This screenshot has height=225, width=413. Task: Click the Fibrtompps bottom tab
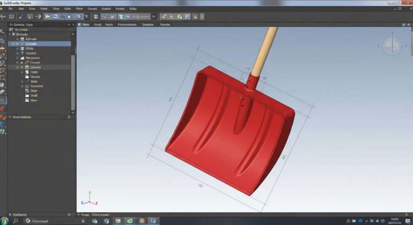click(102, 214)
